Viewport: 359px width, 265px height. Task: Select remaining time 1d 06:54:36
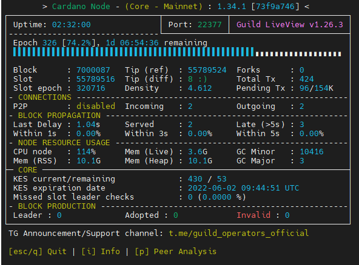(x=132, y=43)
